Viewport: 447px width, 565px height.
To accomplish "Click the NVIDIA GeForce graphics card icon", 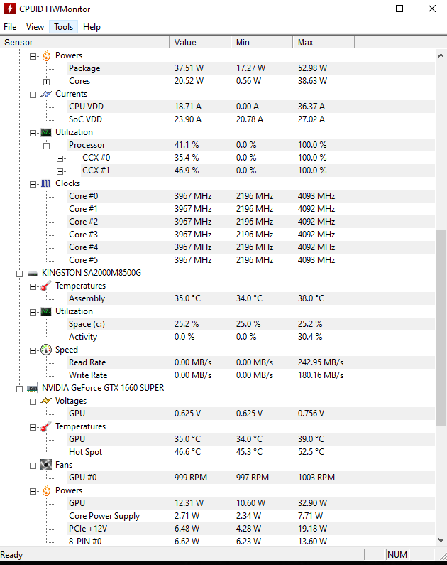I will pos(33,389).
